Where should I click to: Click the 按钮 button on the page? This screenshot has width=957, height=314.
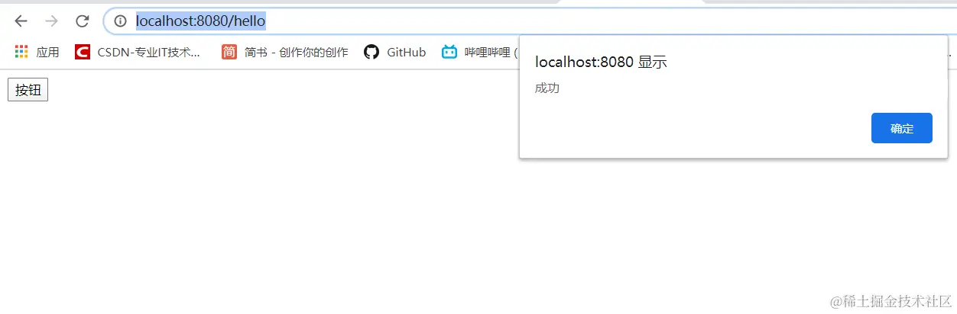pyautogui.click(x=28, y=89)
